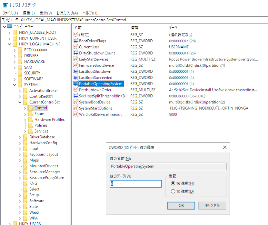Click the BootDriverFlags DWORD value icon
This screenshot has width=268, height=225.
pos(76,41)
